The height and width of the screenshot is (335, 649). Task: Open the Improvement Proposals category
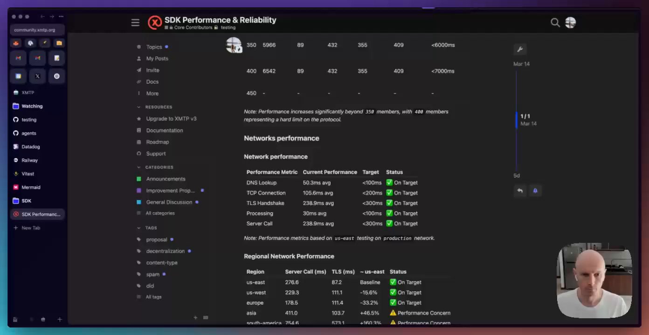[170, 190]
